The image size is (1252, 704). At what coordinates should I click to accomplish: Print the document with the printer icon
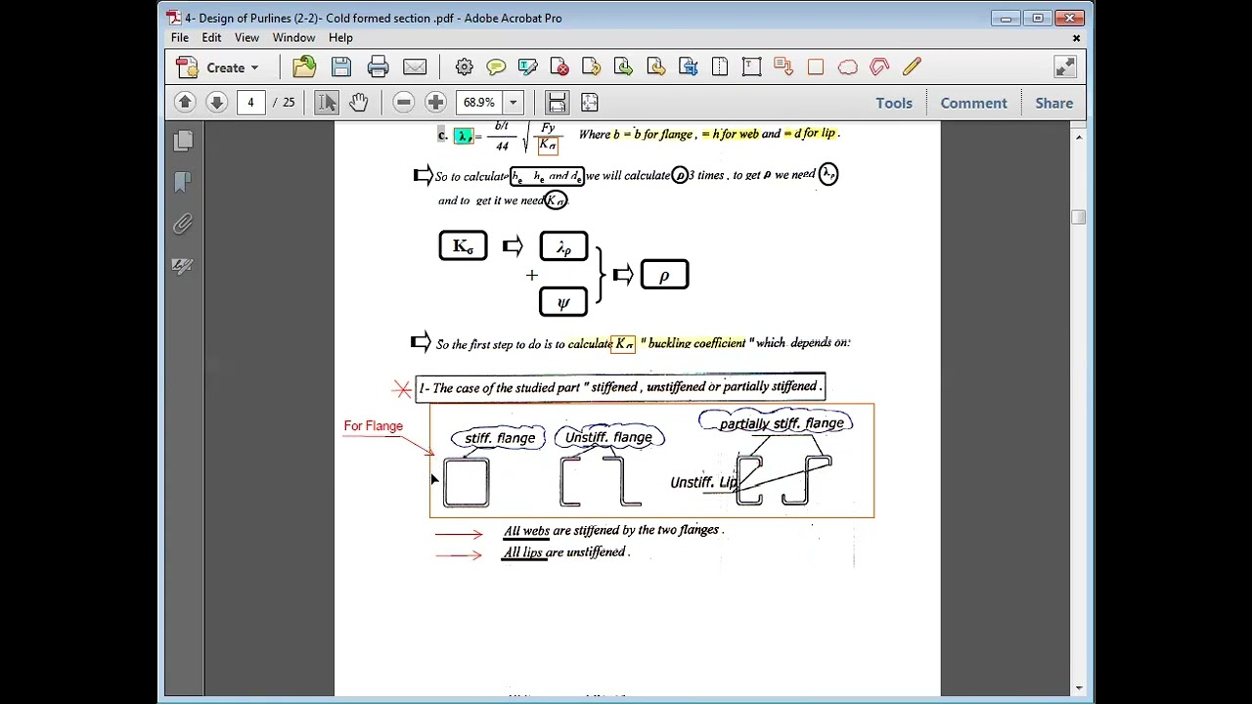[x=378, y=67]
